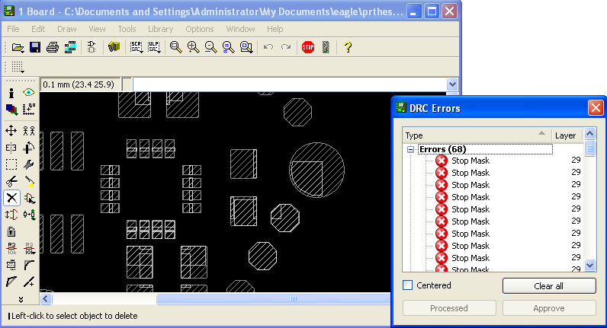Select the Copy tool with two figures
The height and width of the screenshot is (328, 607).
tap(29, 131)
